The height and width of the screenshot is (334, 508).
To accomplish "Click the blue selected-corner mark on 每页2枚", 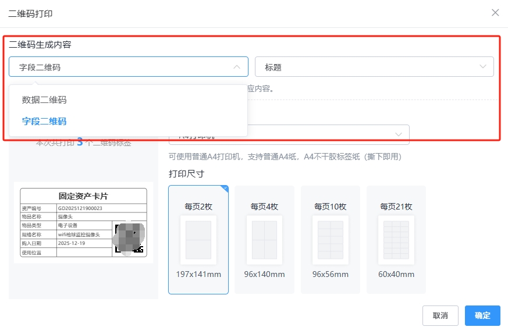I will pos(225,189).
